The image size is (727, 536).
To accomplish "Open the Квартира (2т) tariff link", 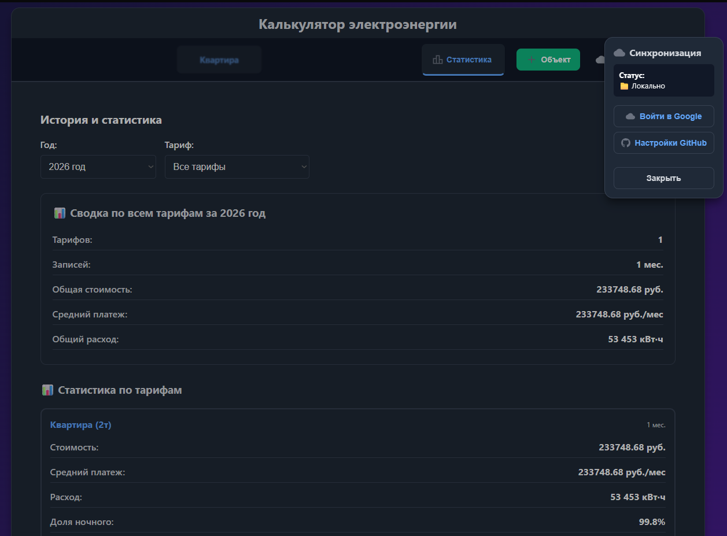I will pyautogui.click(x=80, y=425).
